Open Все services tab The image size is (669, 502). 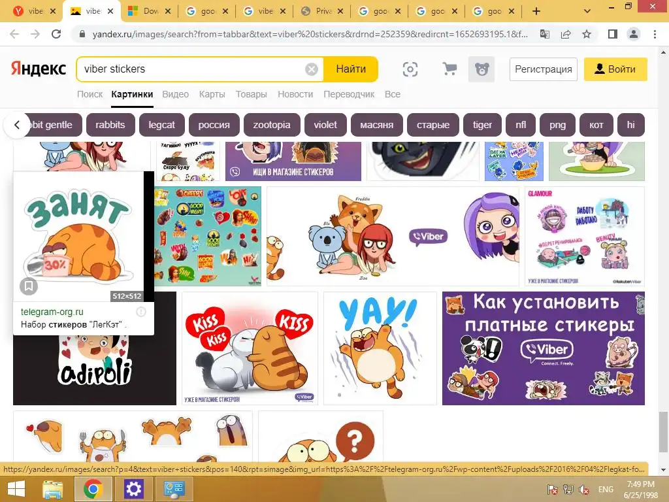tap(393, 94)
